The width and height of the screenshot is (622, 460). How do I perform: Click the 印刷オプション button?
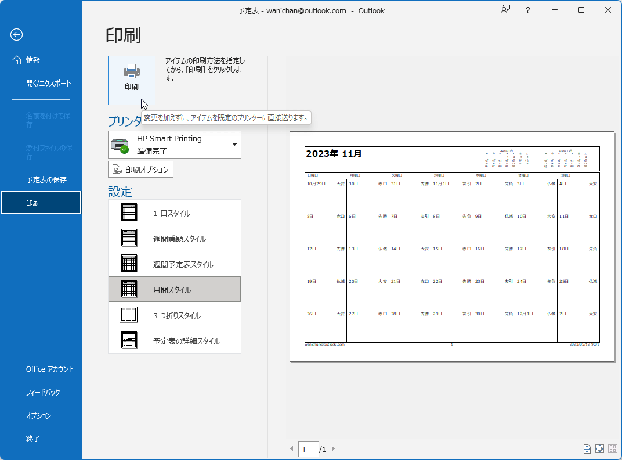click(x=141, y=170)
